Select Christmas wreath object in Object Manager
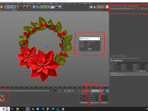Viewport: 148px width, 111px height. (121, 9)
